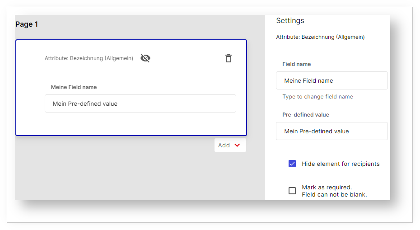Image resolution: width=420 pixels, height=230 pixels.
Task: Click 'Field can not be blank' label text
Action: click(x=334, y=195)
